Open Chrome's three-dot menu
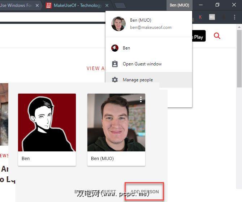 coord(234,17)
